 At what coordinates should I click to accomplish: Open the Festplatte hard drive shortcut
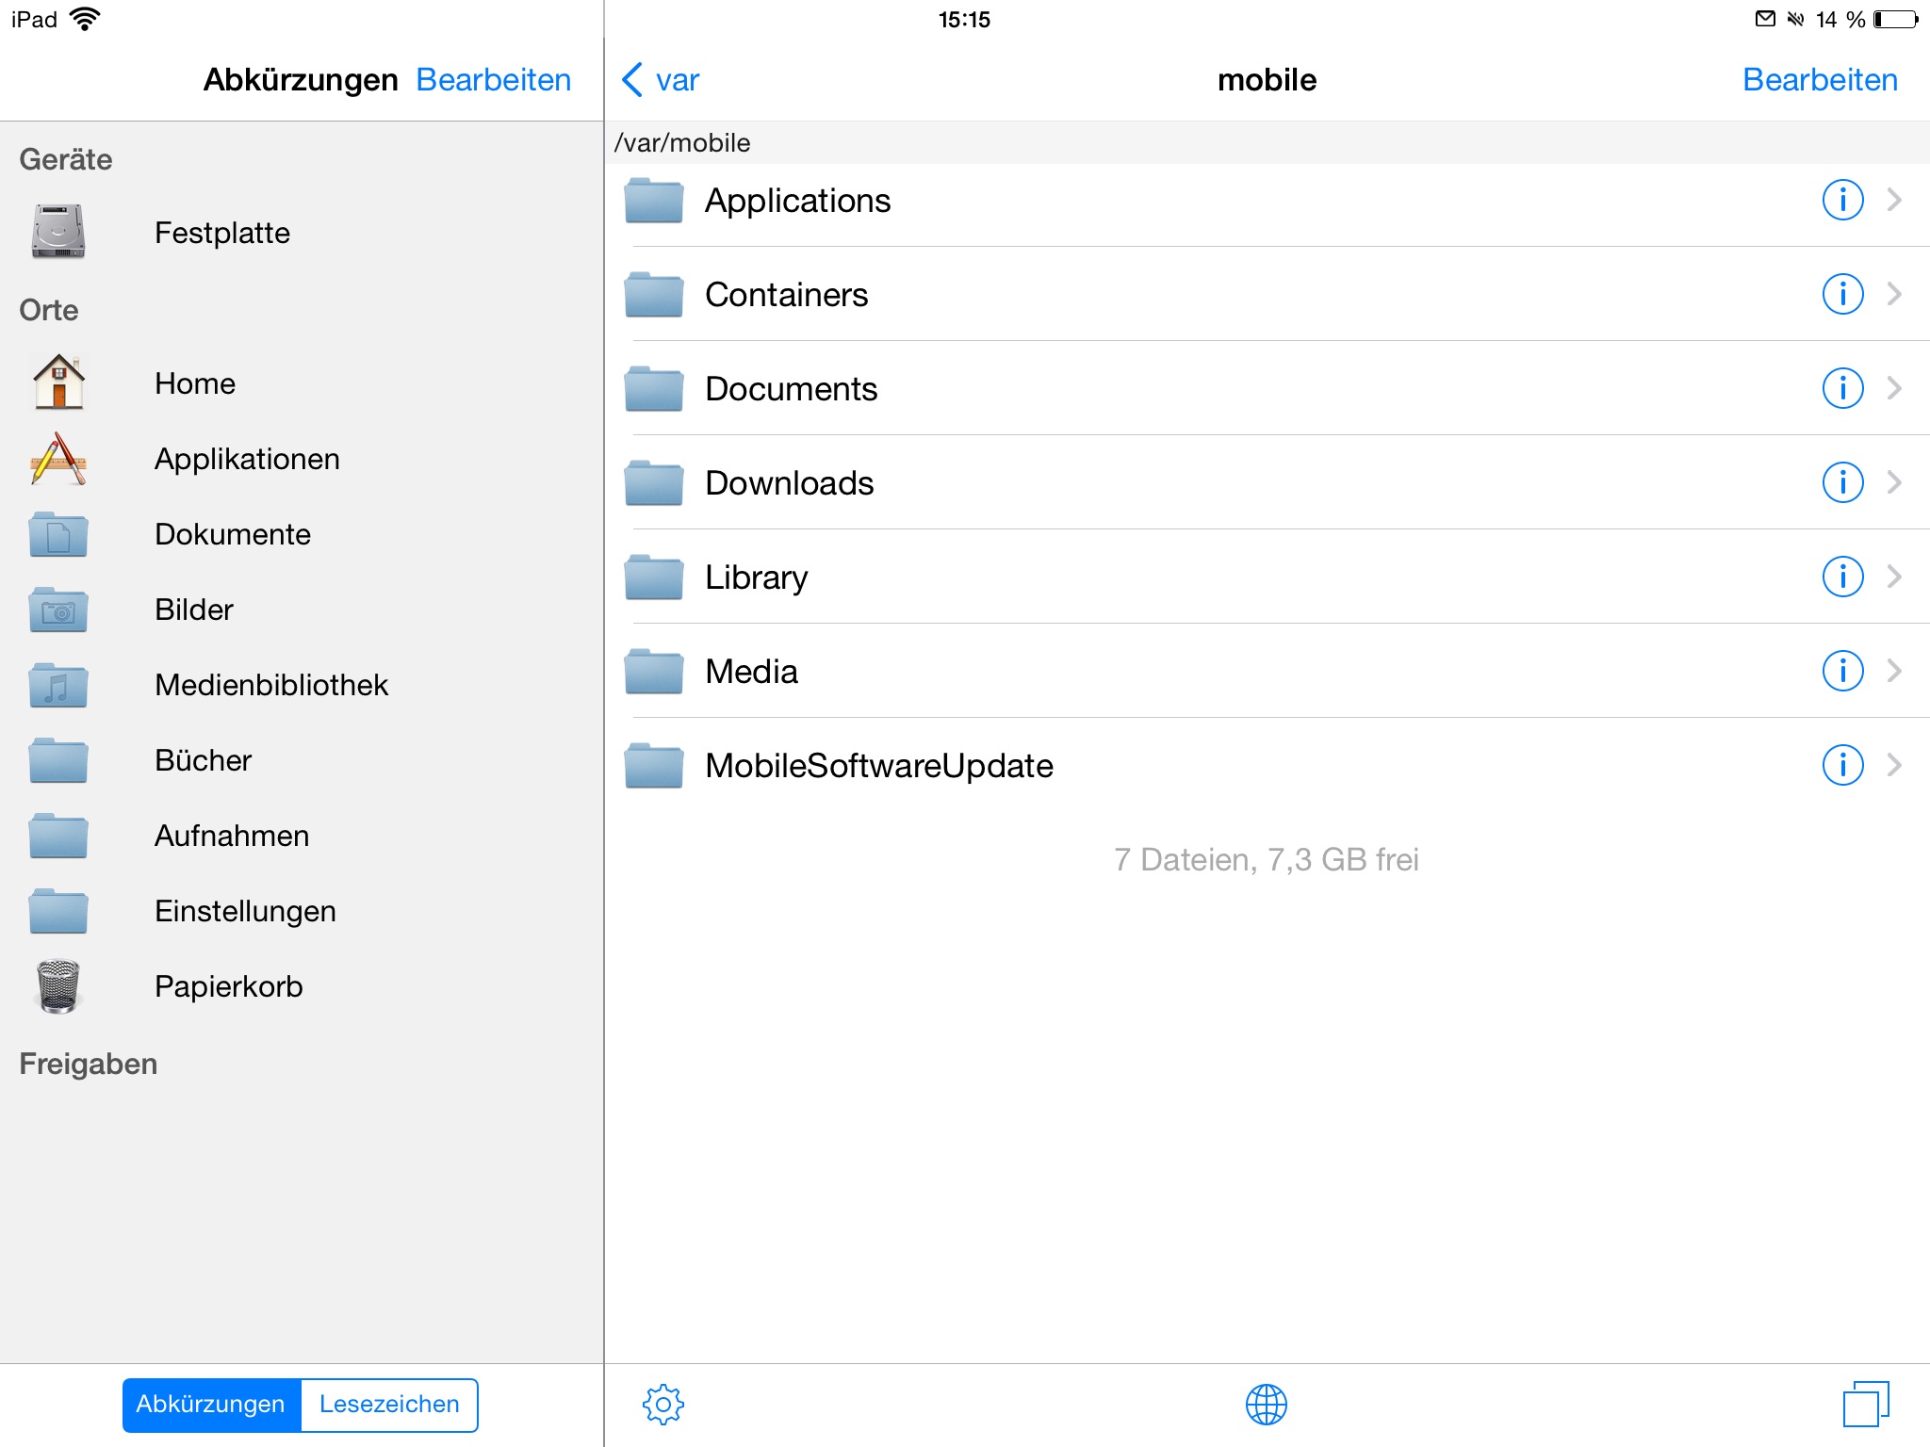coord(222,233)
